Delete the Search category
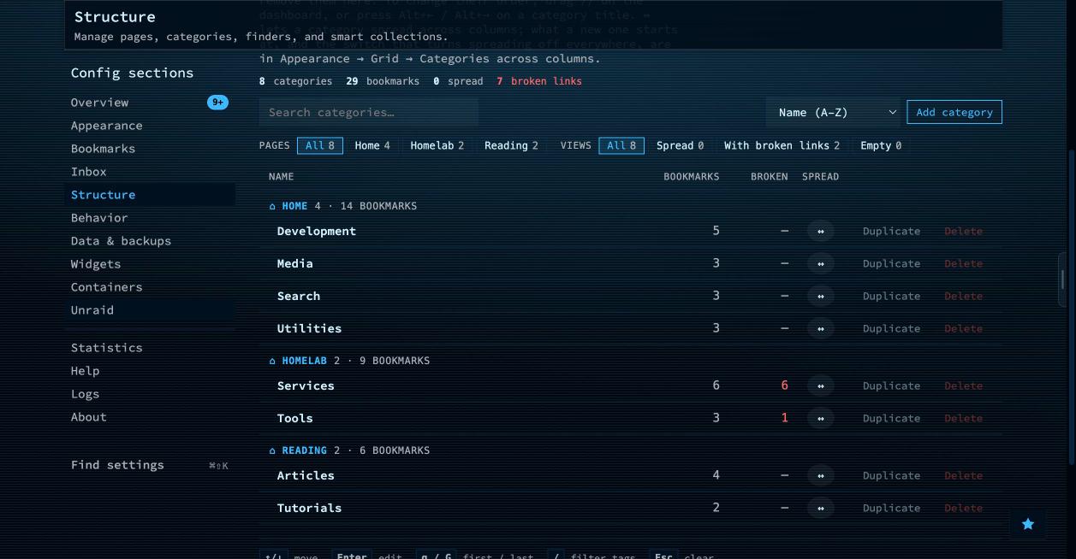The width and height of the screenshot is (1076, 559). pyautogui.click(x=963, y=296)
